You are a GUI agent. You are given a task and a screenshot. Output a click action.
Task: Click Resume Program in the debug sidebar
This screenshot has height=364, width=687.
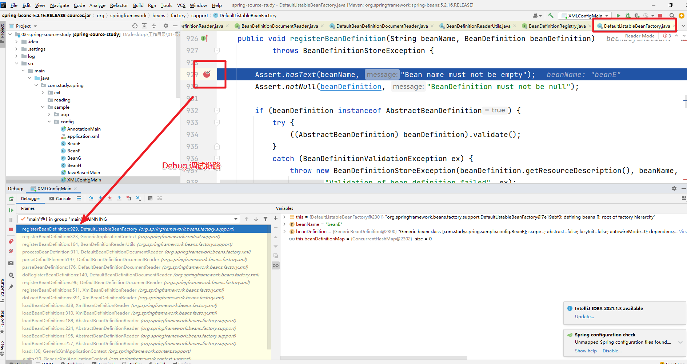pos(11,210)
